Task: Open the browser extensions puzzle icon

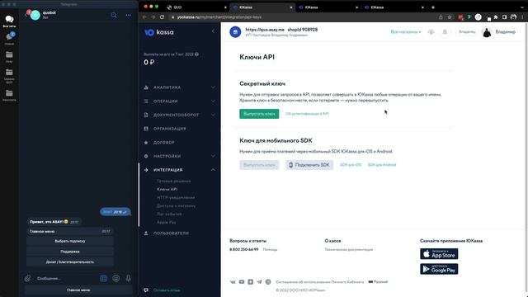Action: click(496, 16)
